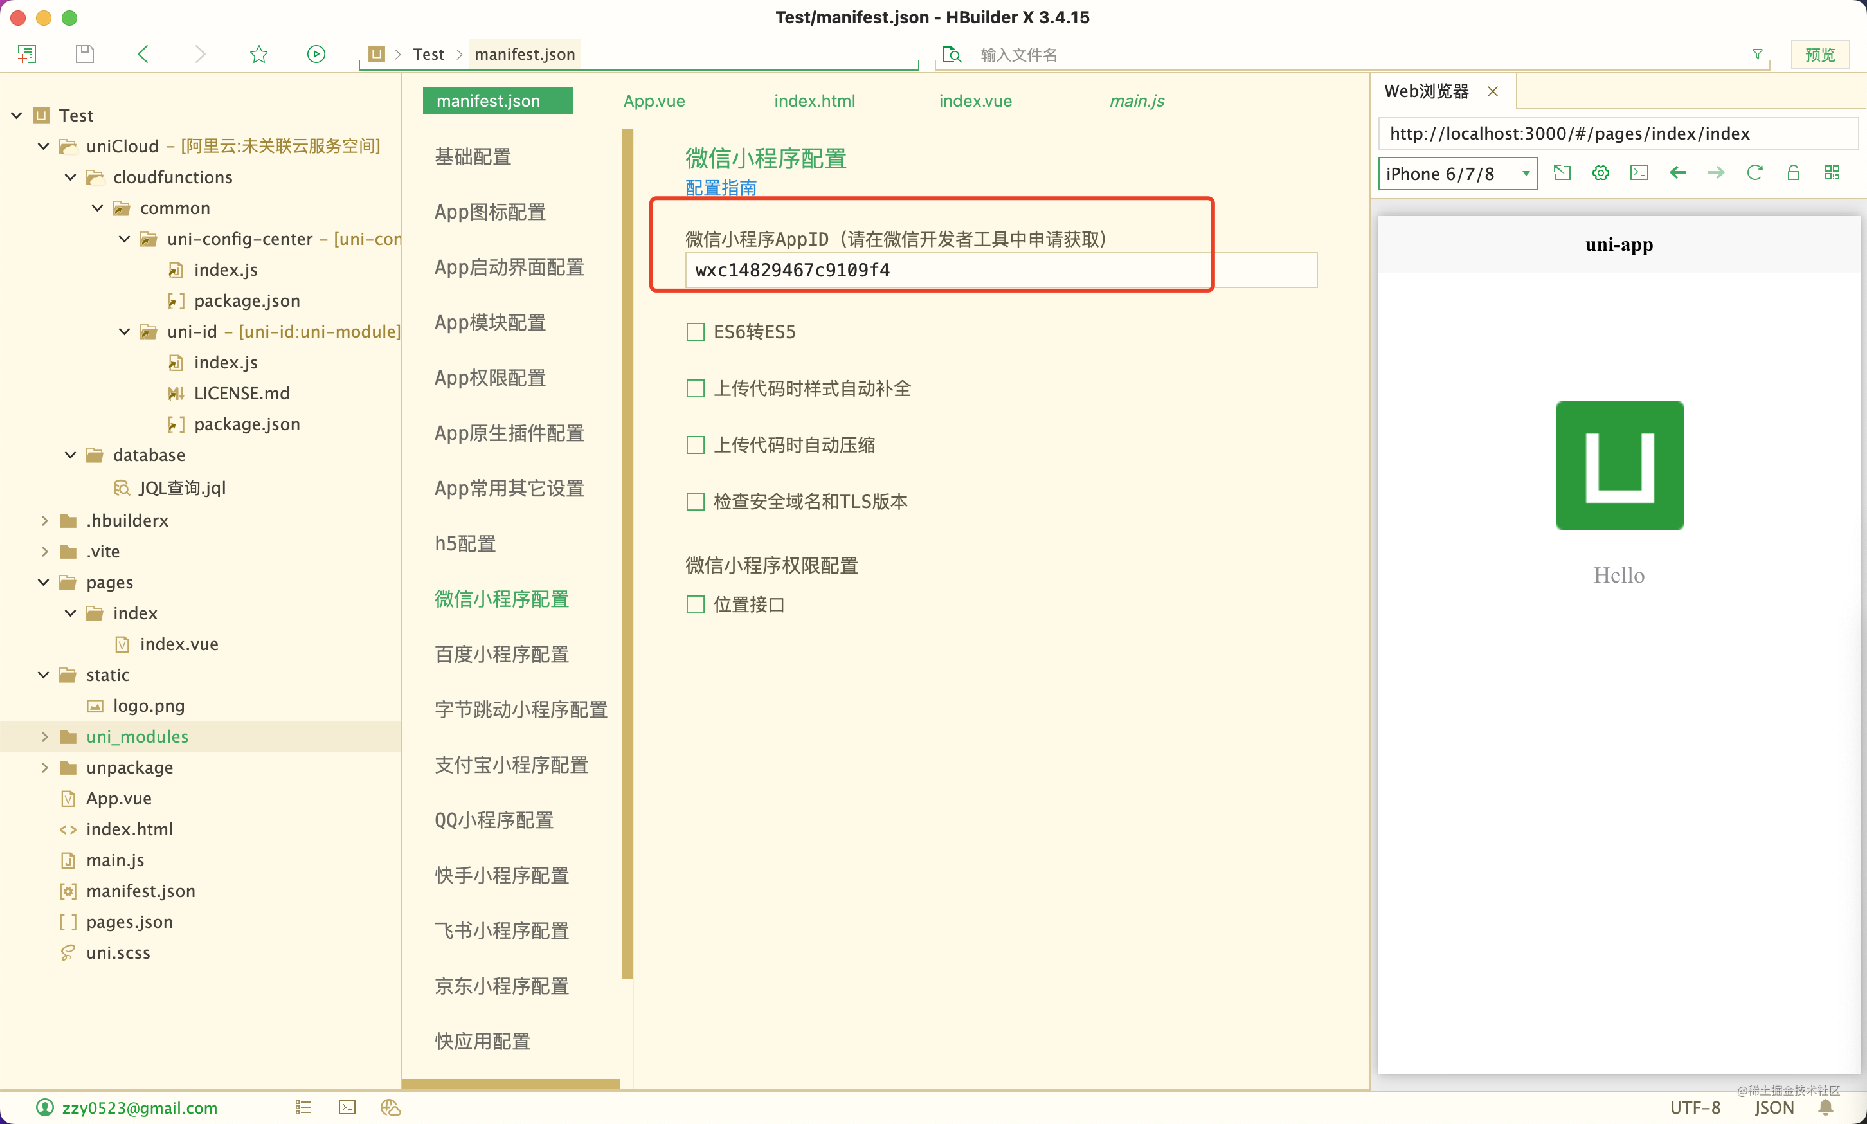This screenshot has height=1124, width=1867.
Task: Click the browser forward arrow
Action: point(1717,173)
